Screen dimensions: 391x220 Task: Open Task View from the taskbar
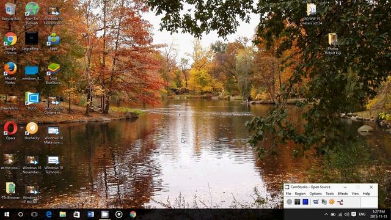[x=34, y=215]
